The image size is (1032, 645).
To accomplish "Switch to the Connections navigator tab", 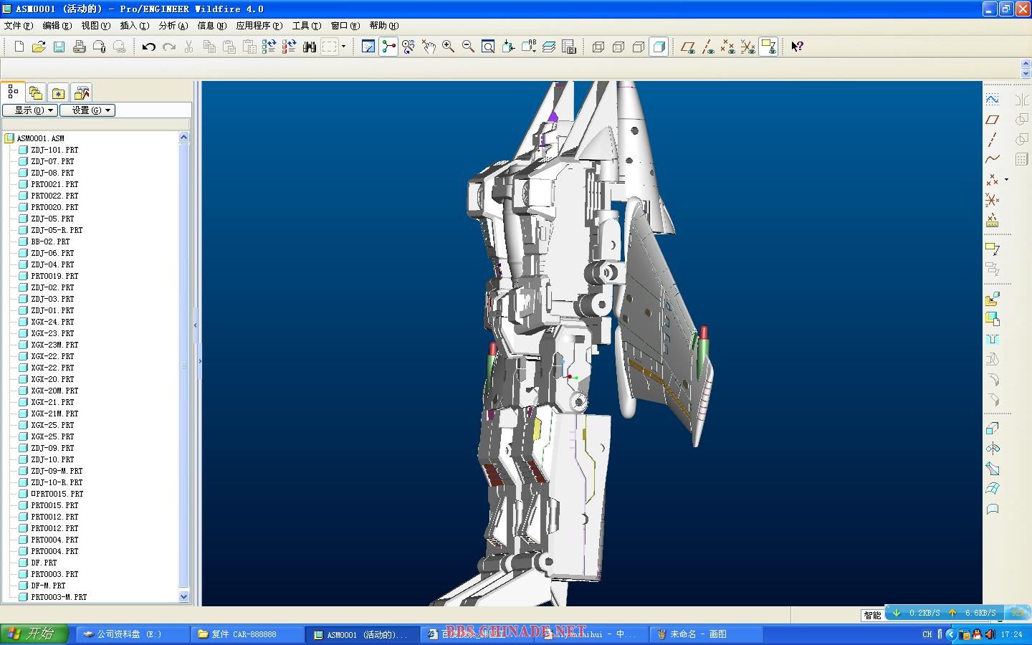I will (82, 92).
